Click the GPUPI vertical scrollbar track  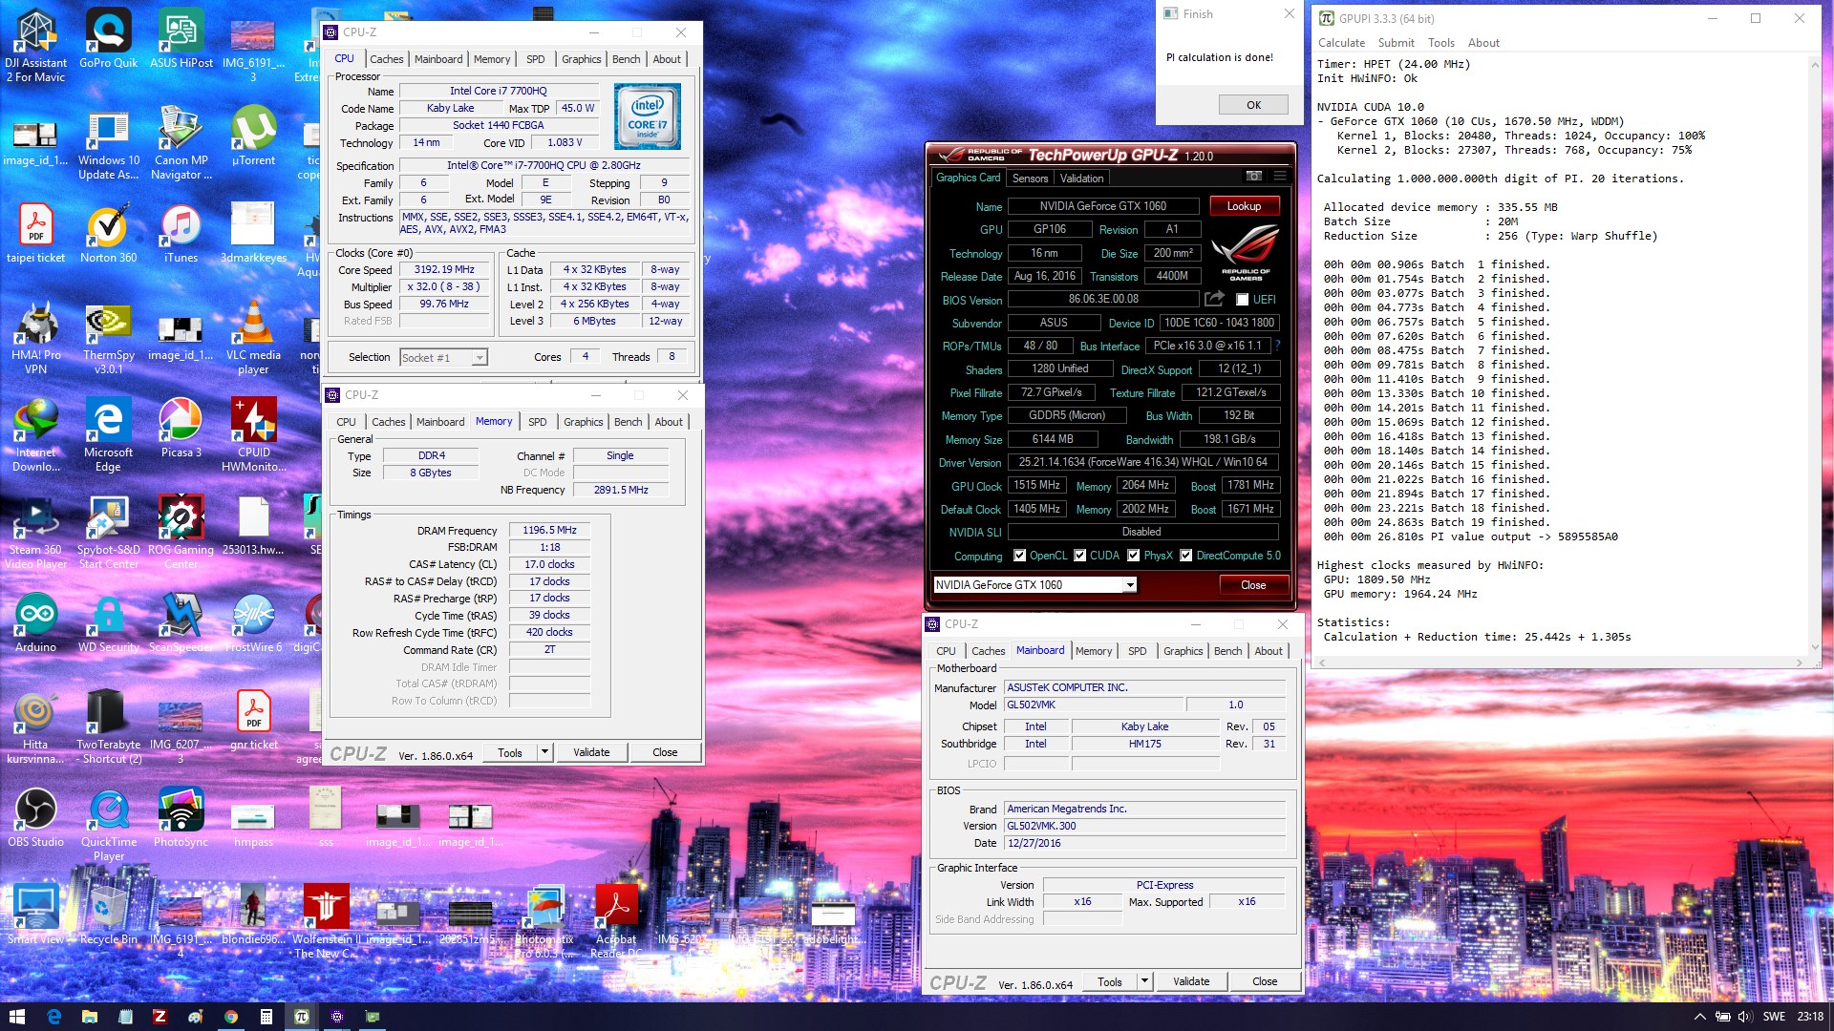(x=1815, y=356)
